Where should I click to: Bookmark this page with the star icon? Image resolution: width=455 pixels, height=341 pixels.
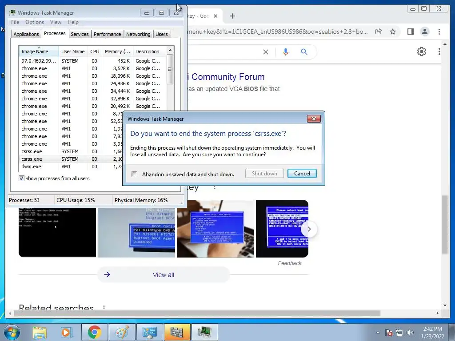[x=393, y=32]
